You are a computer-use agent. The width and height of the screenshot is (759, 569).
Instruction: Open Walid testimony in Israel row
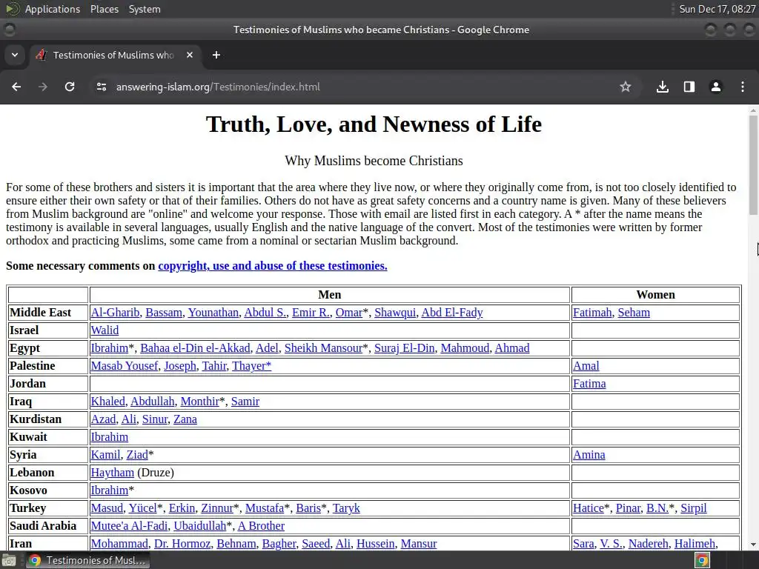[105, 330]
